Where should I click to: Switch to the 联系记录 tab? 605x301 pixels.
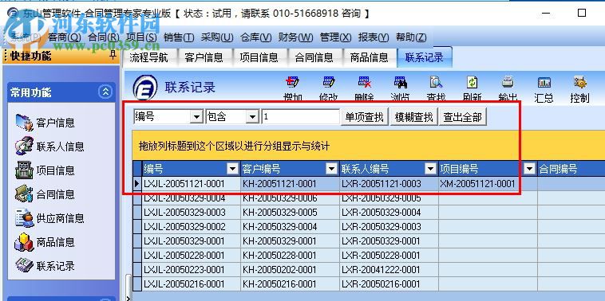(425, 58)
